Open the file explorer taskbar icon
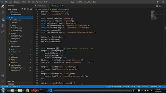 point(20,90)
